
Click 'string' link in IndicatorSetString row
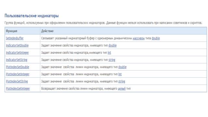coord(112,60)
